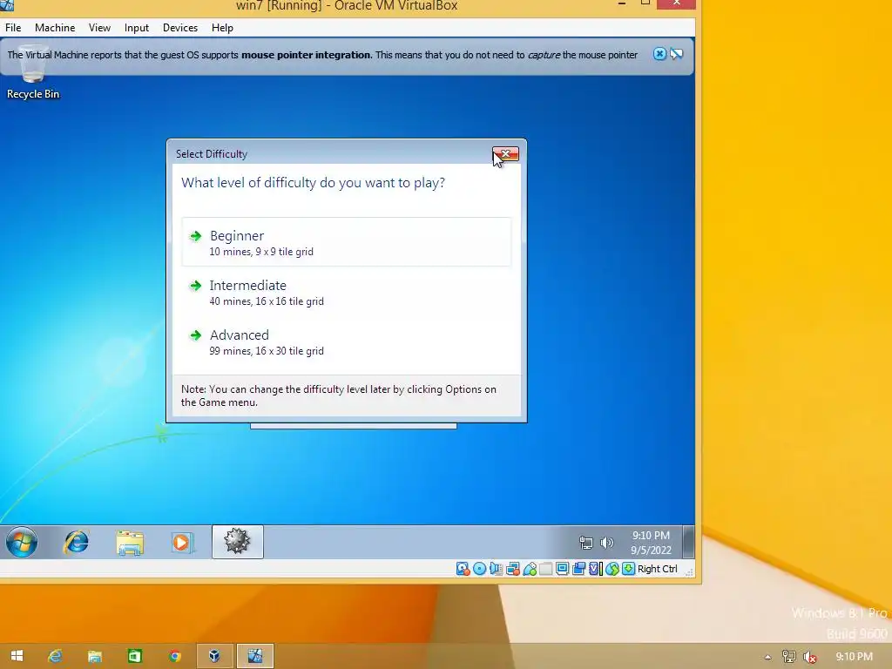Click the muted host volume icon
The height and width of the screenshot is (669, 892).
[809, 657]
